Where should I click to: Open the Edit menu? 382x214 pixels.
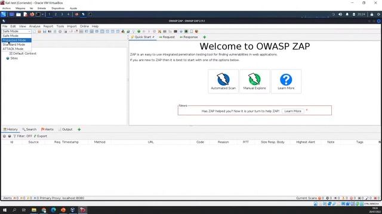(13, 26)
